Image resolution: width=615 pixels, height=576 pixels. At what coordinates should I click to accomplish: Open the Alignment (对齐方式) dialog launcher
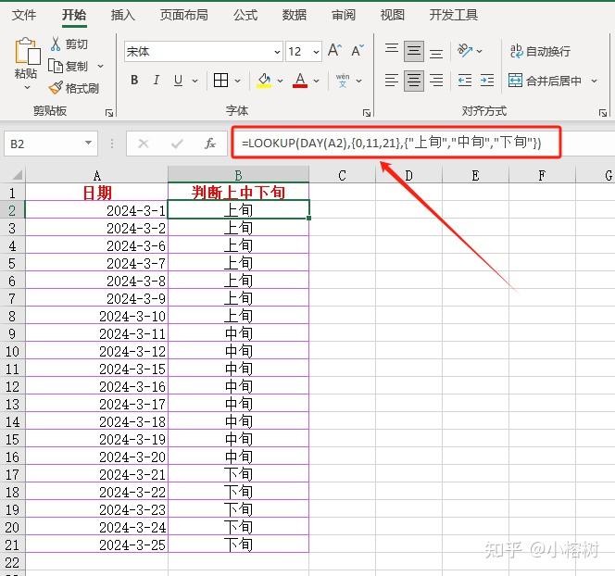point(603,113)
